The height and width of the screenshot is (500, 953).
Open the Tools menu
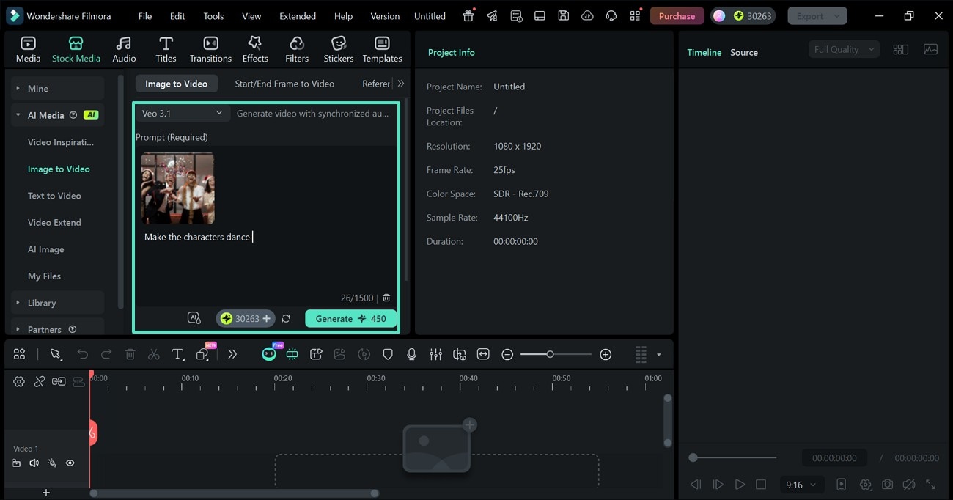(x=213, y=15)
